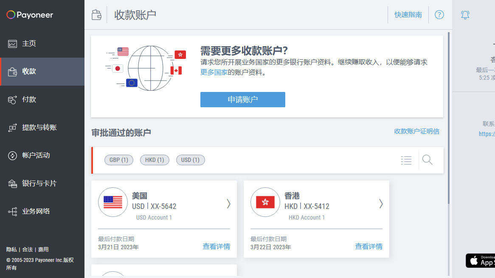The height and width of the screenshot is (278, 495).
Task: Switch to list view icon
Action: pos(406,161)
